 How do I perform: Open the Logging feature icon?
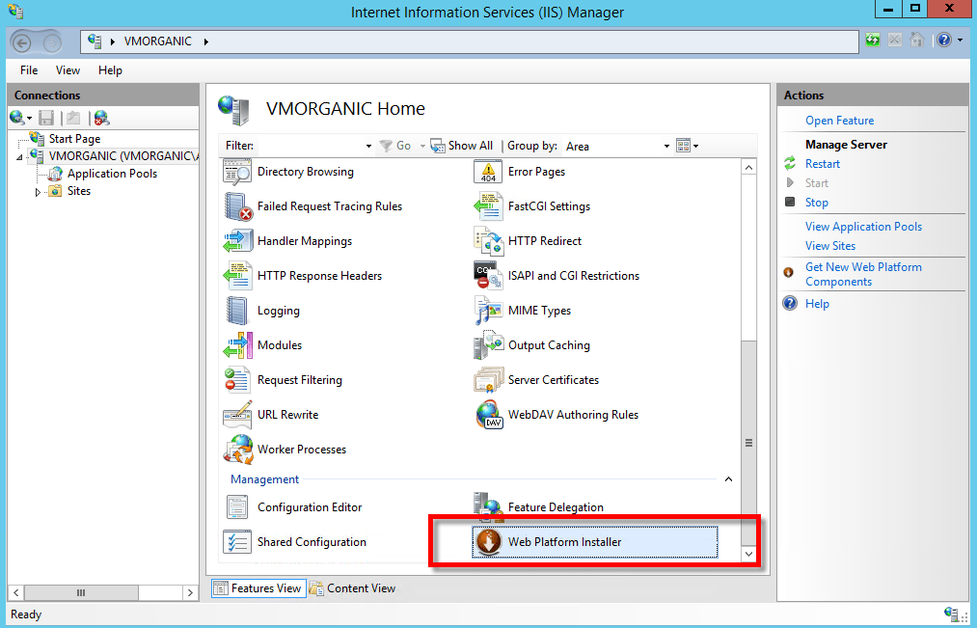click(237, 311)
